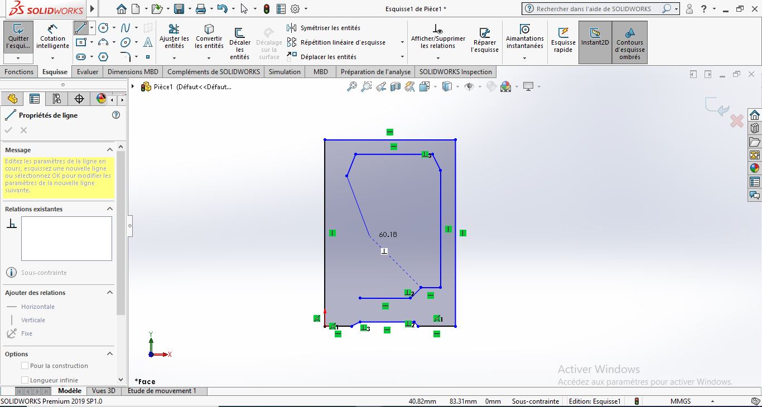Select the Arc sketch tool
762x407 pixels.
103,42
